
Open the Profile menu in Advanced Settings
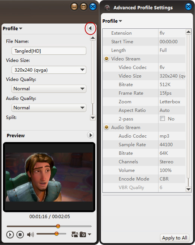(112, 21)
